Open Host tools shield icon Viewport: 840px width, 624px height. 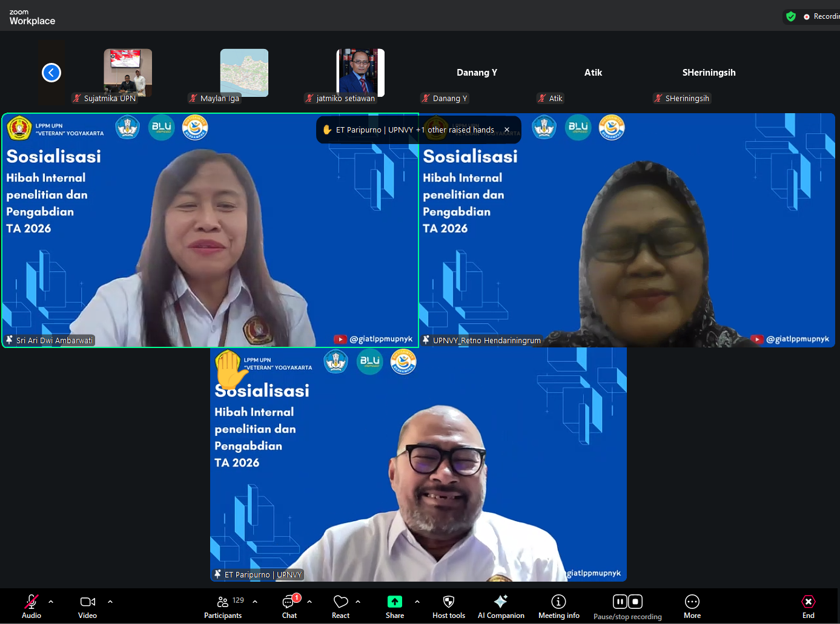449,602
